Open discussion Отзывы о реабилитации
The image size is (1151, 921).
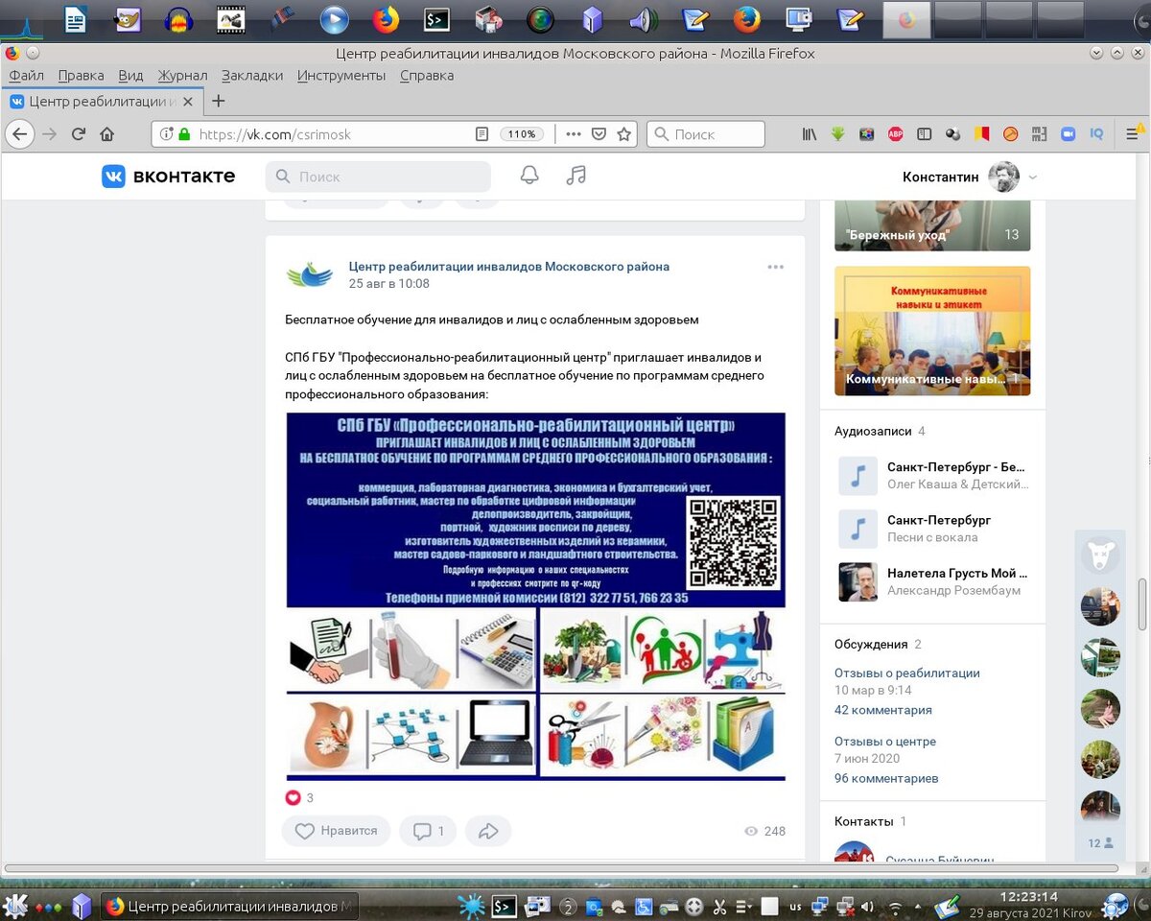point(907,673)
